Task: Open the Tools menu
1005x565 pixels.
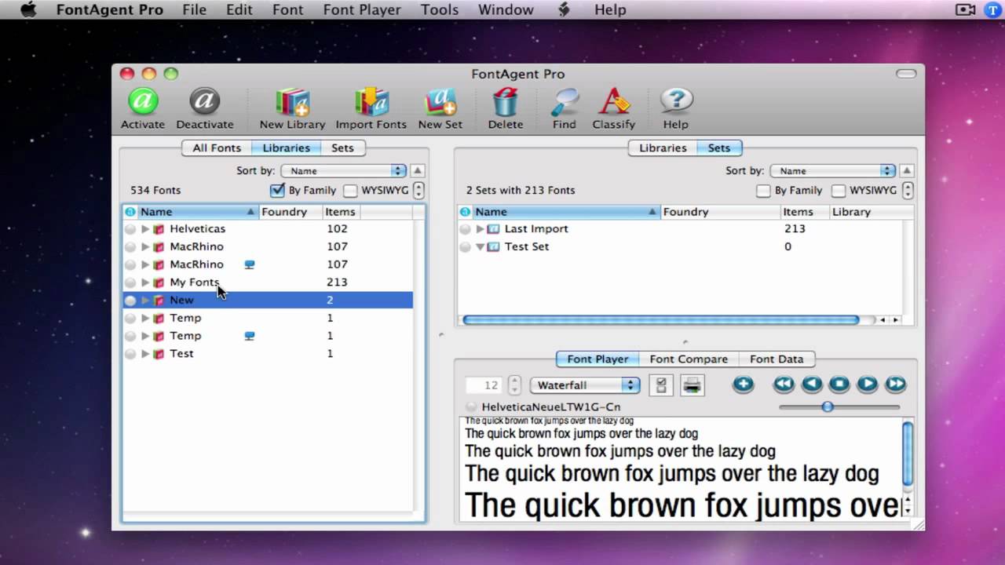Action: (x=439, y=9)
